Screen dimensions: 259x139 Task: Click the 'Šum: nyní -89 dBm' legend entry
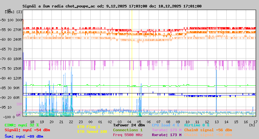(24, 136)
